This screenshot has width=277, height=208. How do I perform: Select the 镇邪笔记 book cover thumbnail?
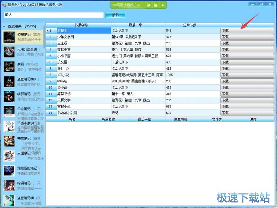tap(9, 96)
